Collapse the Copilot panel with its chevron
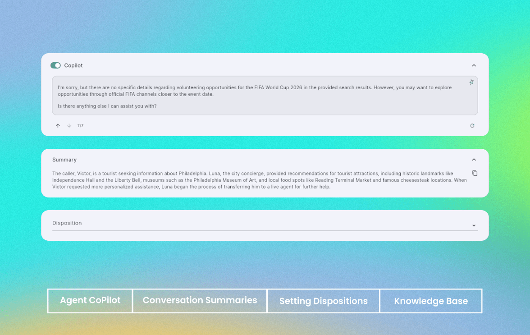 click(x=474, y=65)
